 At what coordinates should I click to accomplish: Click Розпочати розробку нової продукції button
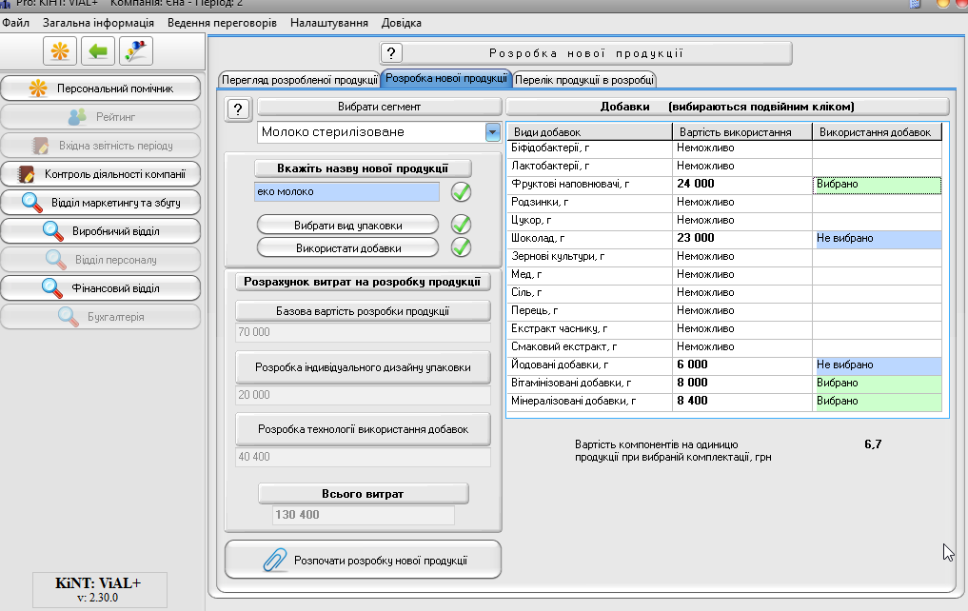[x=363, y=560]
